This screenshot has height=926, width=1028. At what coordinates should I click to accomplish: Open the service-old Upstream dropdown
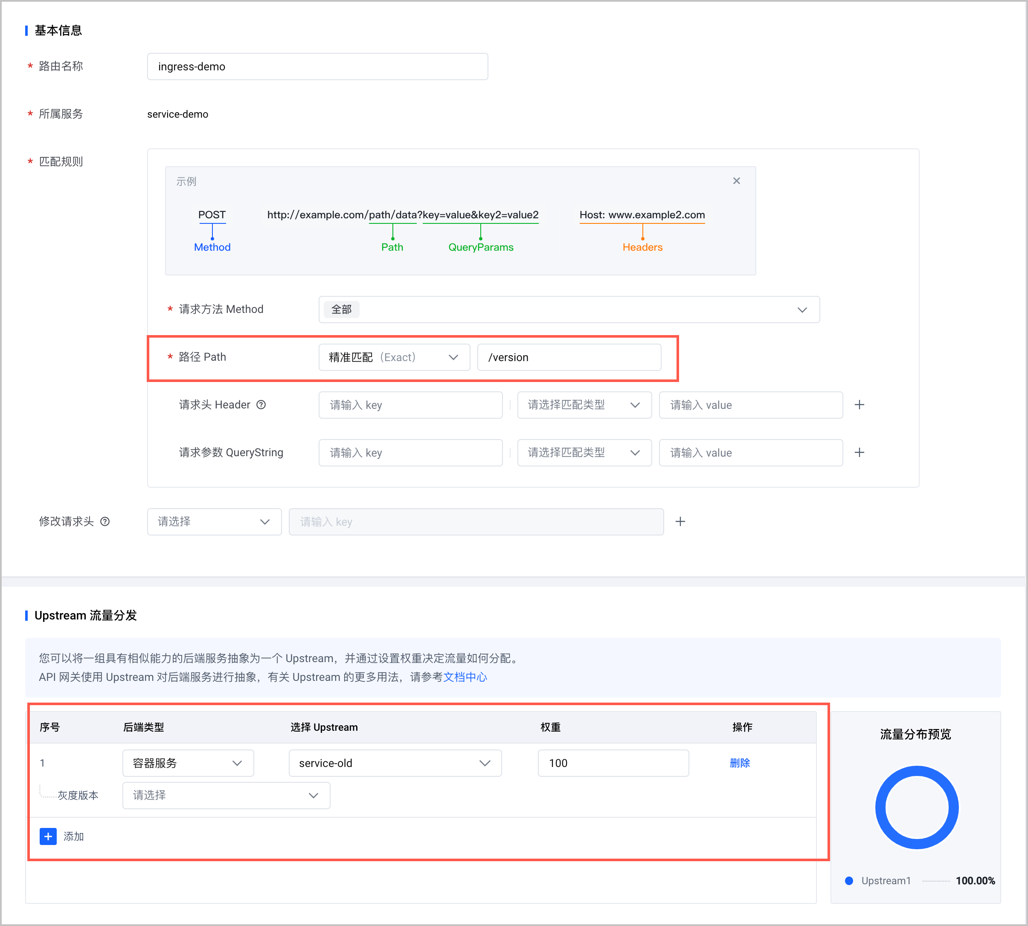pos(395,763)
